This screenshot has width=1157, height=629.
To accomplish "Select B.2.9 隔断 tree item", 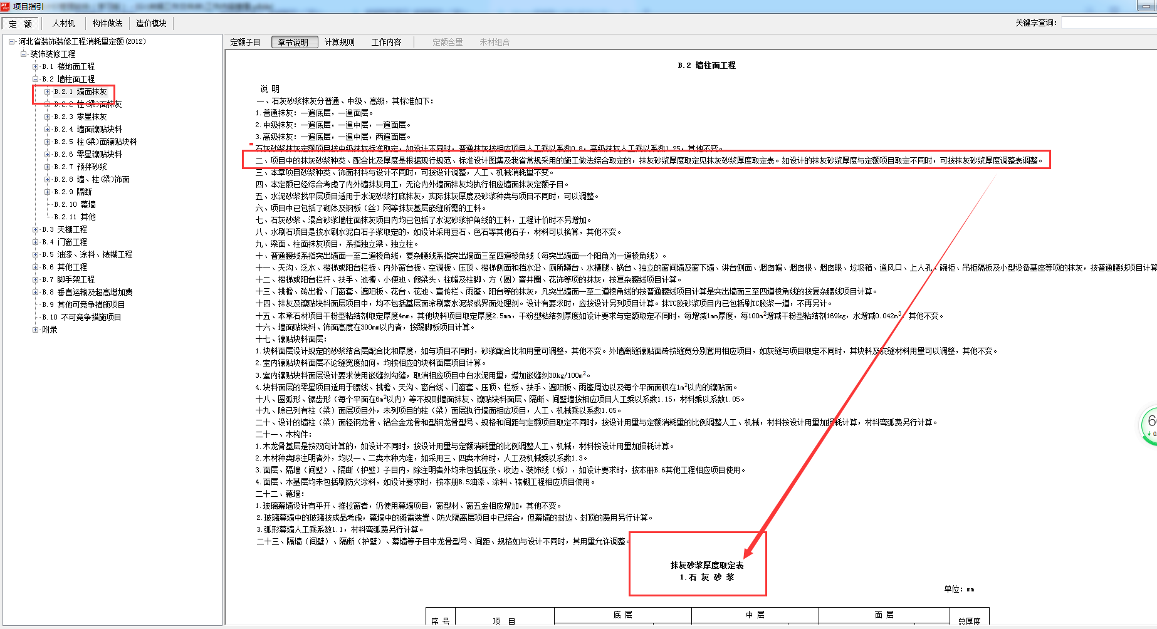I will click(73, 192).
